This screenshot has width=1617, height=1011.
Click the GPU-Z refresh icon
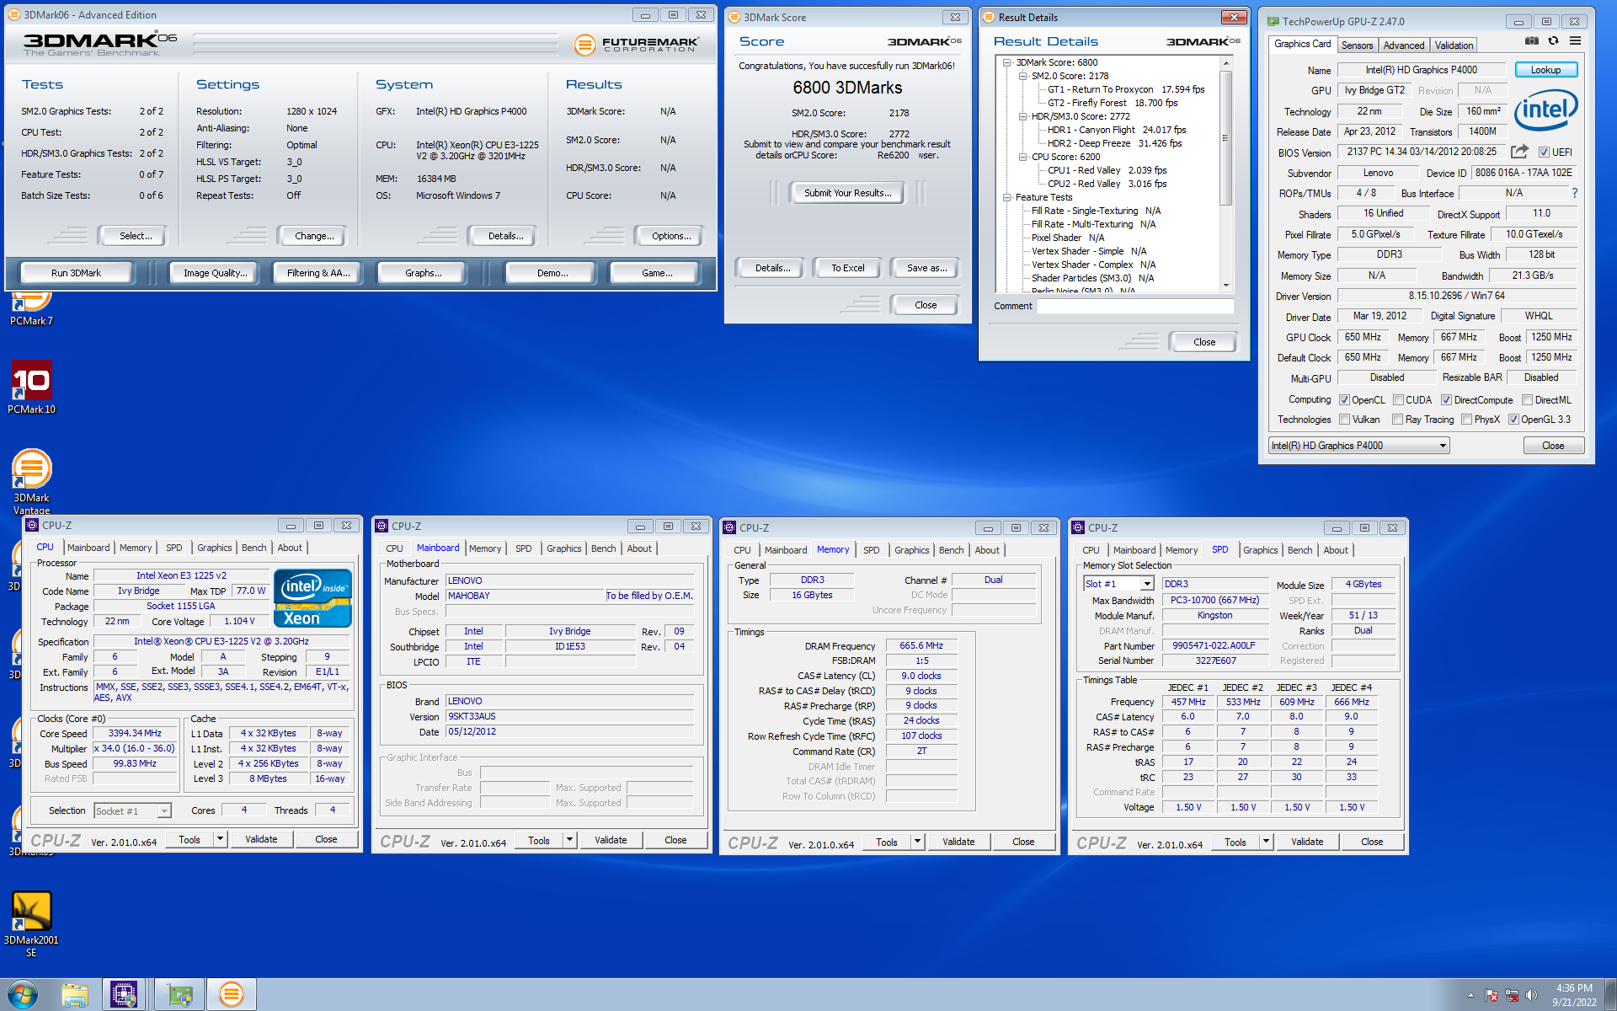(1553, 41)
